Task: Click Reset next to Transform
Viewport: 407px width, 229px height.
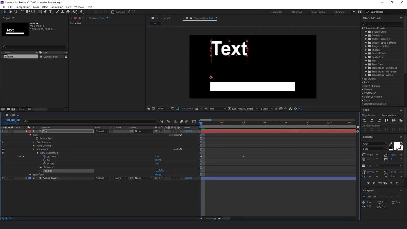Action: [158, 175]
